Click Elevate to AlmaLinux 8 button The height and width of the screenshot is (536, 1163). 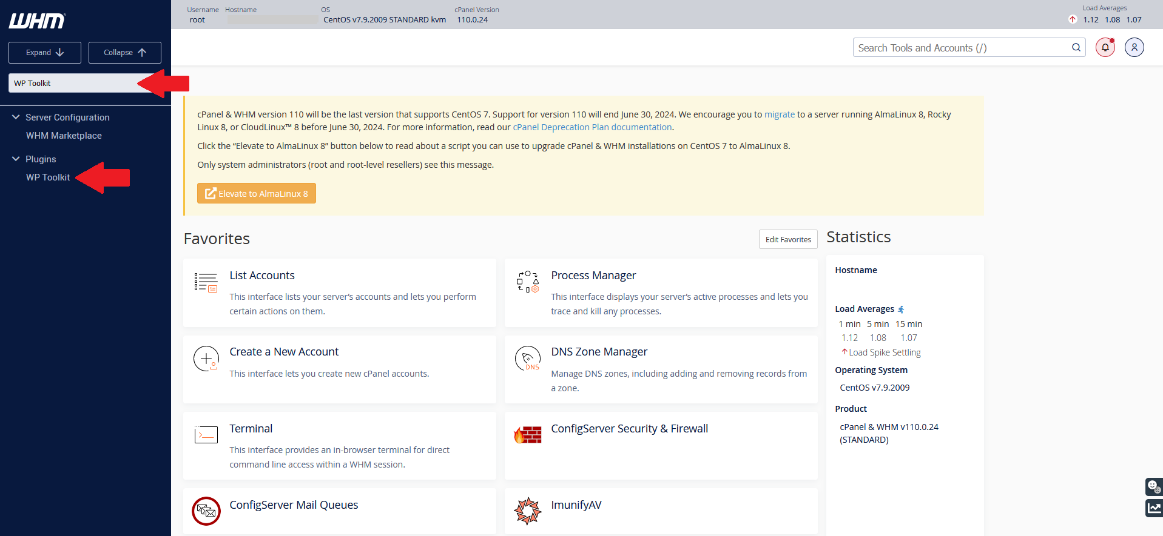click(257, 193)
